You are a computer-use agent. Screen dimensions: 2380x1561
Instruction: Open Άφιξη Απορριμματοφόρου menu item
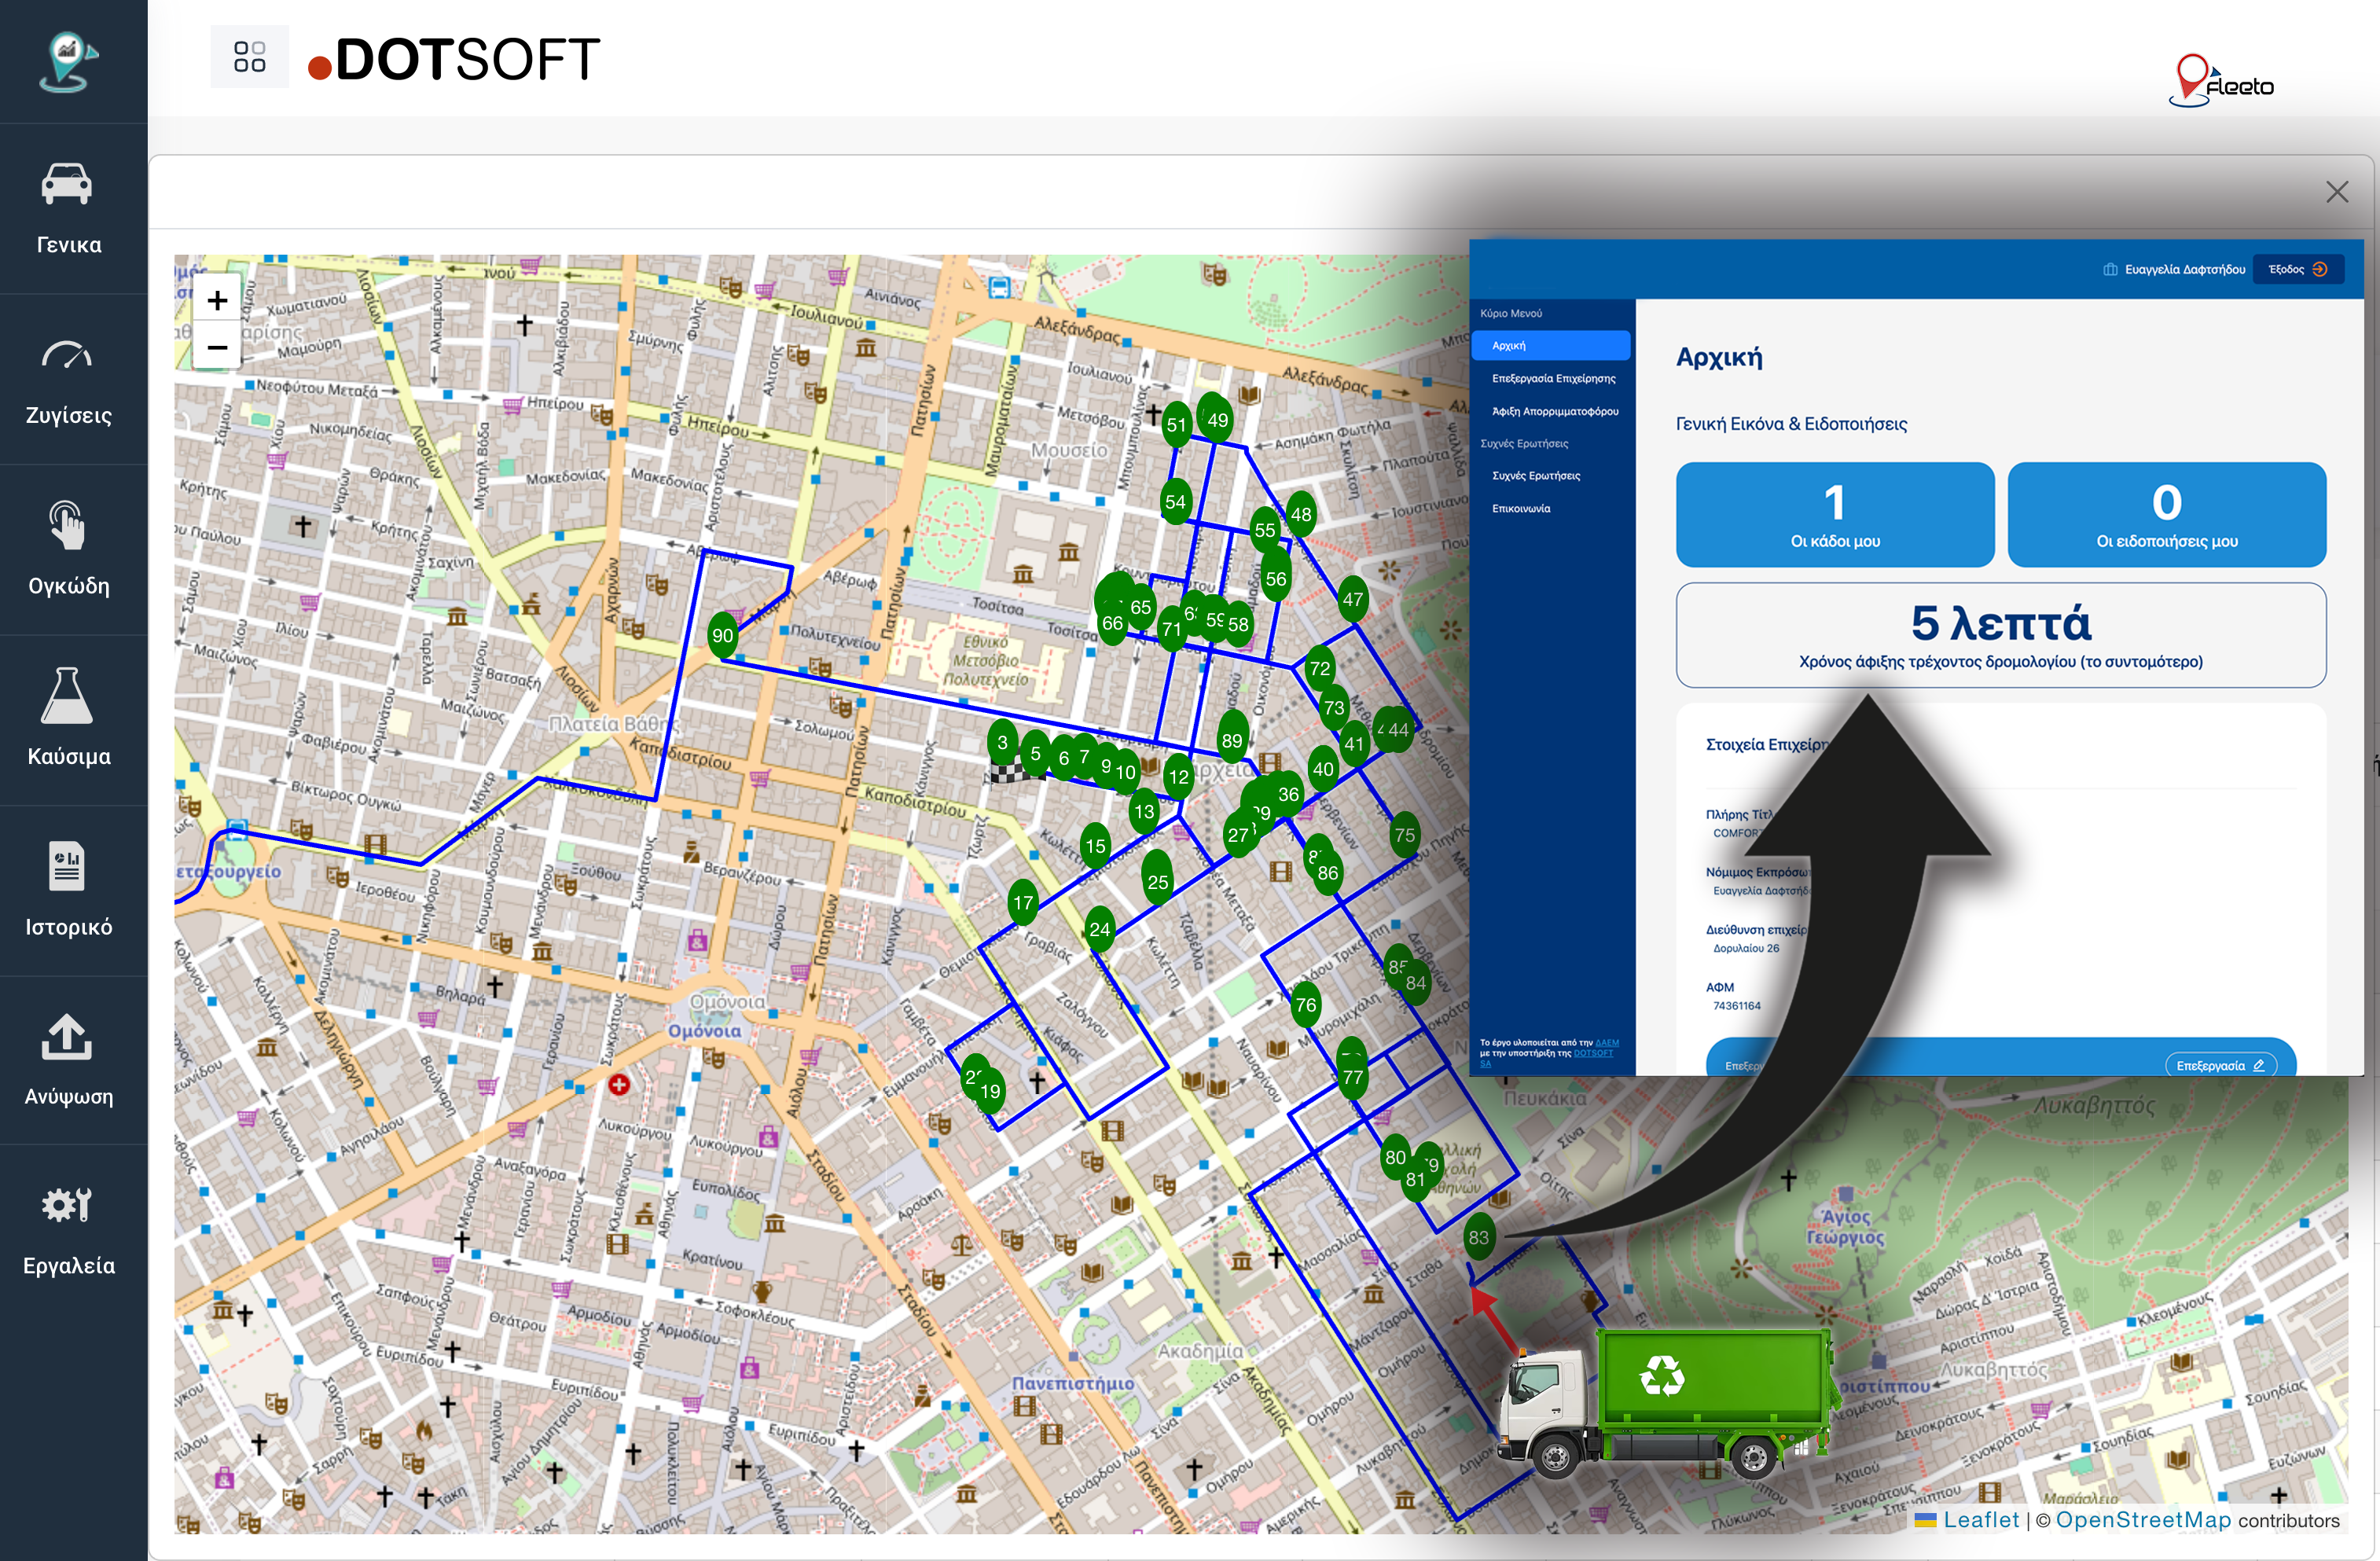[1554, 411]
